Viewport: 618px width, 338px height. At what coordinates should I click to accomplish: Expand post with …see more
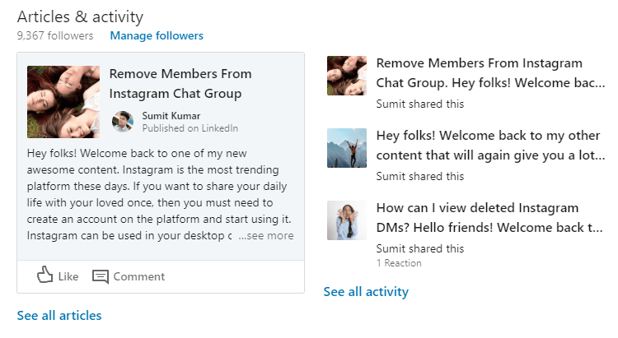tap(266, 236)
